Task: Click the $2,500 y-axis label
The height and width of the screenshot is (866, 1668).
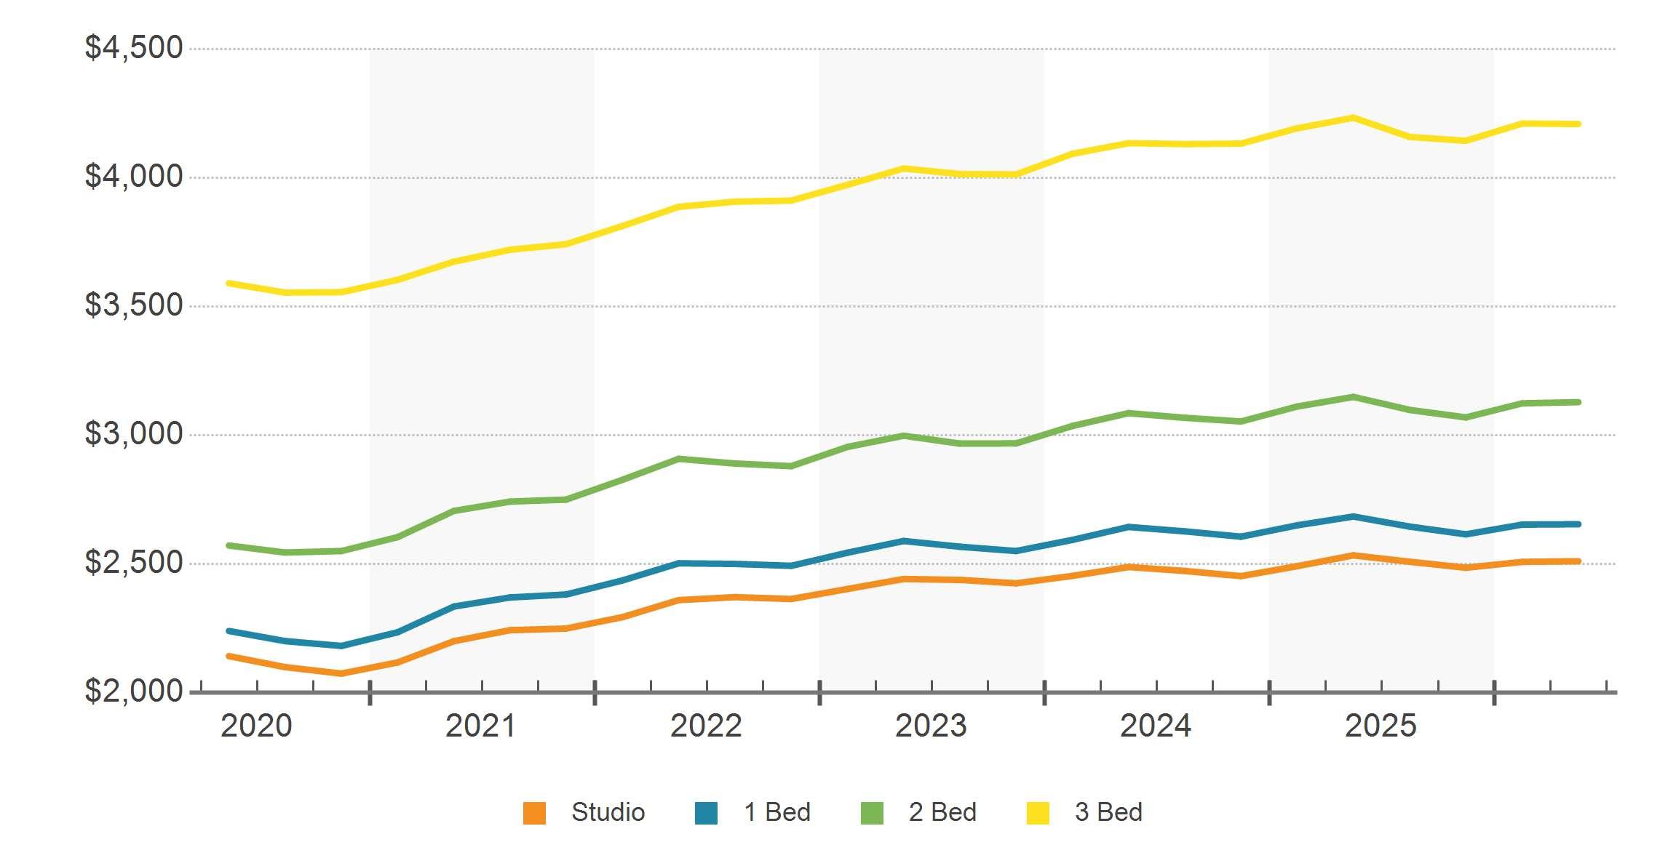Action: (134, 563)
